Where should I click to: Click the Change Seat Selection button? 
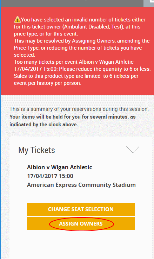[x=81, y=209]
